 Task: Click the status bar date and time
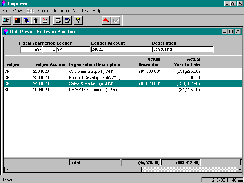(227, 180)
